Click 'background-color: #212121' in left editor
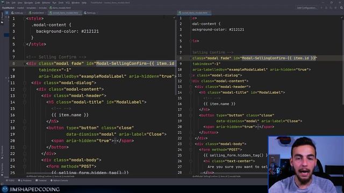344x193 pixels. click(x=67, y=31)
